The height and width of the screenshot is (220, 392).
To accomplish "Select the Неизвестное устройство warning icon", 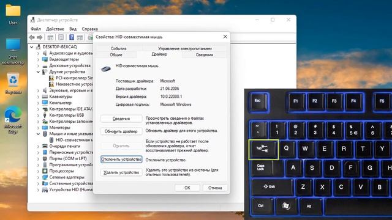I will click(51, 84).
